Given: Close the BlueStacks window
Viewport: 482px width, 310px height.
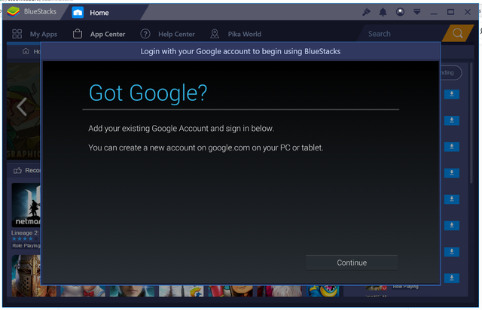Looking at the screenshot, I should point(468,12).
